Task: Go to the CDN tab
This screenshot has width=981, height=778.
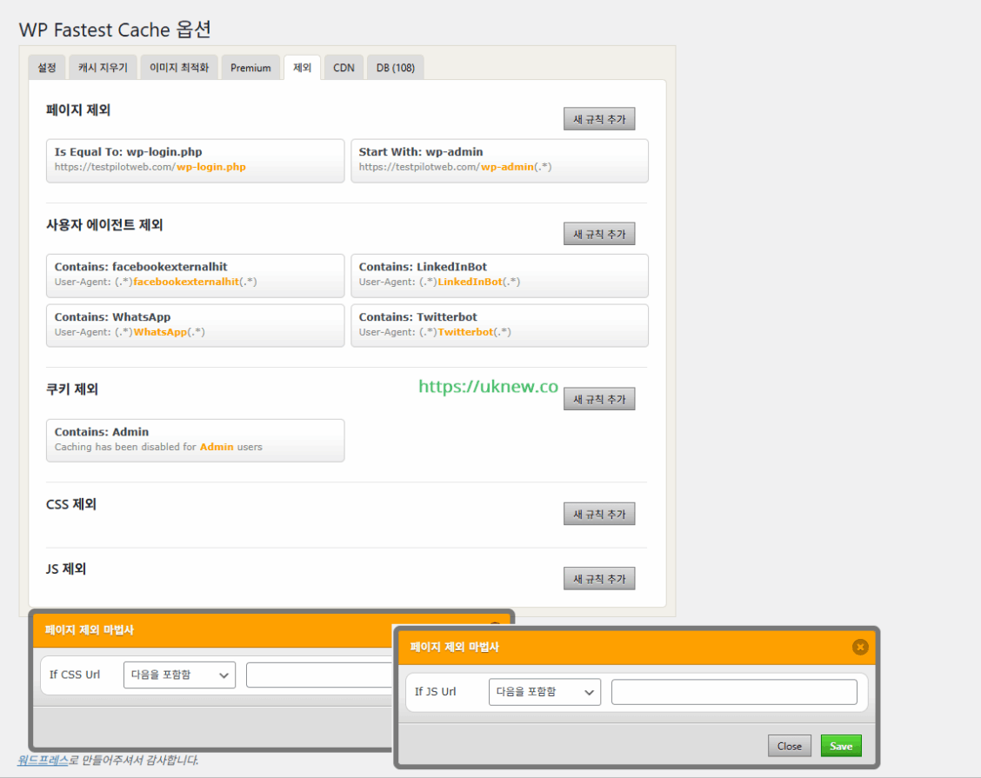Action: (344, 68)
